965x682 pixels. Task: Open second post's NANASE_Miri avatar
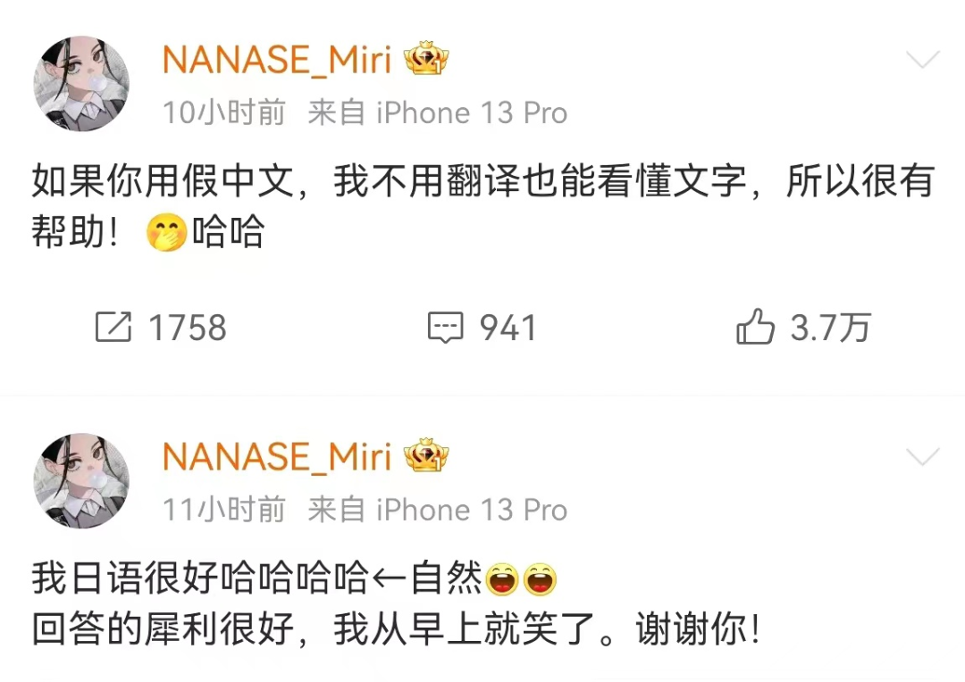click(x=81, y=481)
